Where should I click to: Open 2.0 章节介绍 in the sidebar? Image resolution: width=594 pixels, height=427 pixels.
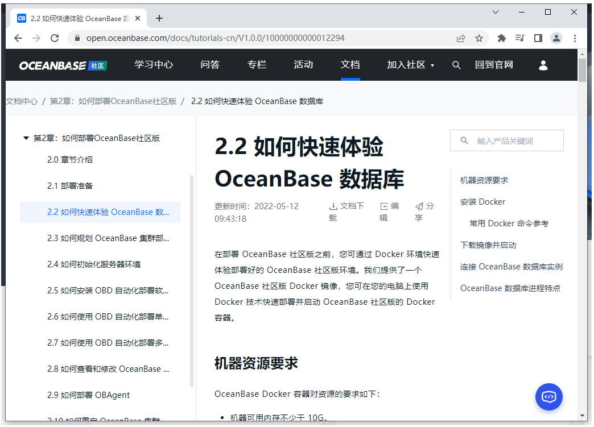tap(70, 160)
